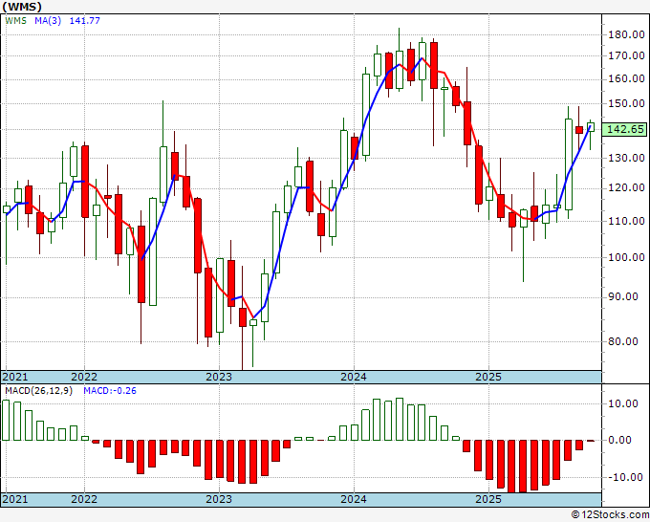Image resolution: width=650 pixels, height=522 pixels.
Task: Click 2022 on the MACD panel time axis
Action: [84, 499]
